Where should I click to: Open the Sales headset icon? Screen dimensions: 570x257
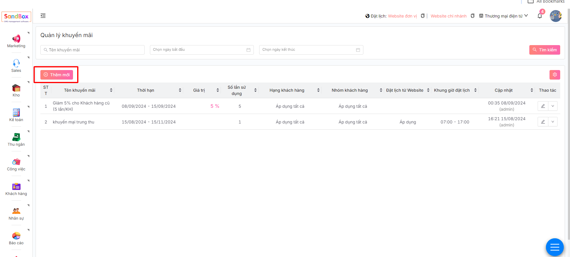(x=16, y=63)
